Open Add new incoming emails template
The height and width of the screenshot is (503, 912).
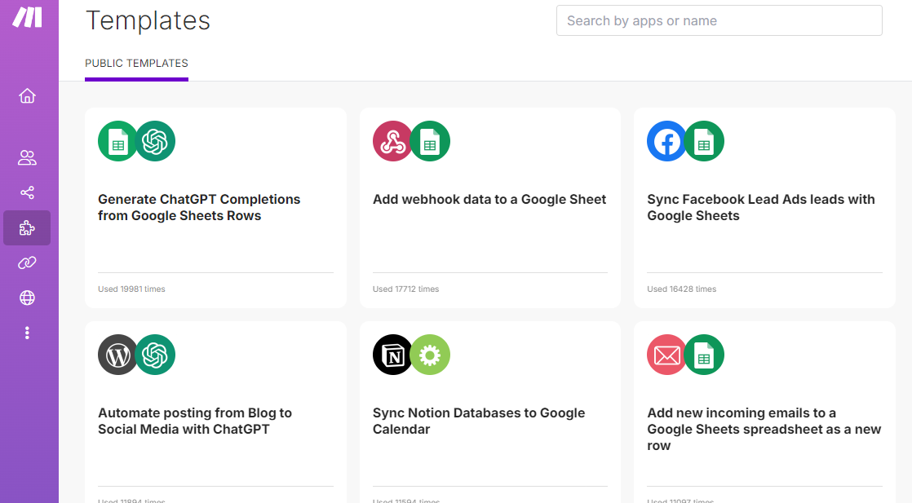tap(764, 429)
